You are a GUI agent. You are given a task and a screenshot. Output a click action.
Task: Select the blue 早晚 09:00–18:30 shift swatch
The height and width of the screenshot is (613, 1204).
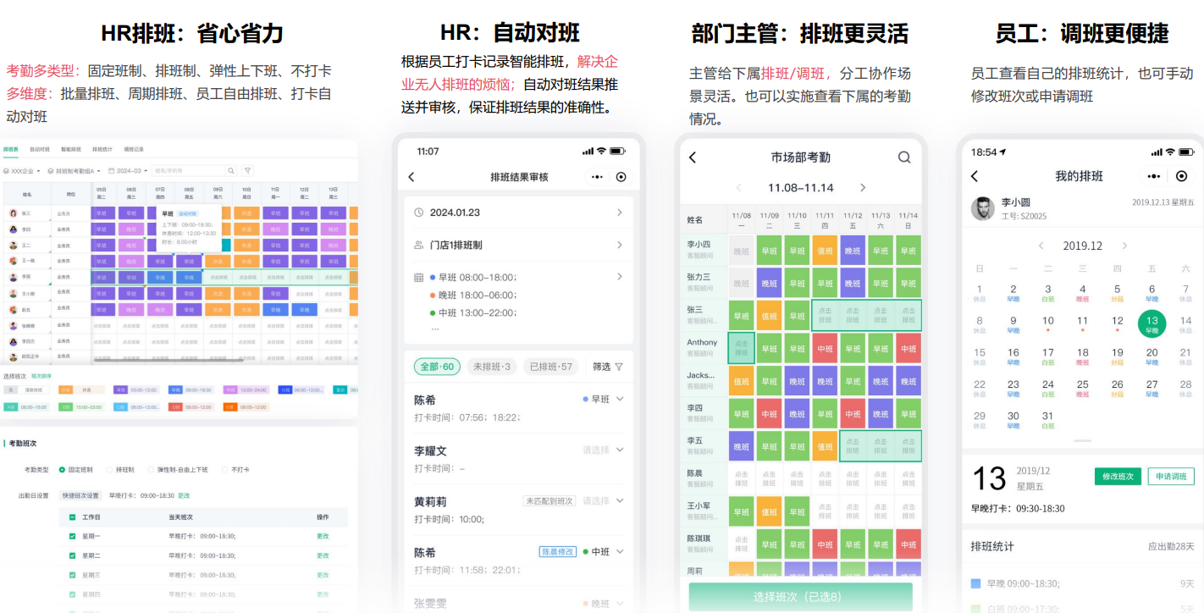pyautogui.click(x=191, y=390)
